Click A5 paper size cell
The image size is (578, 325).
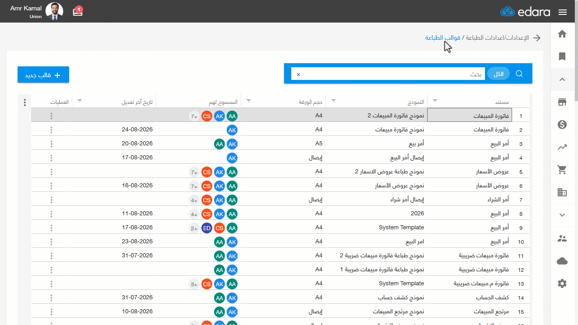[x=284, y=144]
